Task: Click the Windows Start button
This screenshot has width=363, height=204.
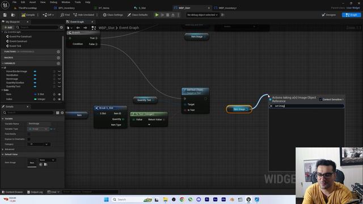Action: click(106, 199)
